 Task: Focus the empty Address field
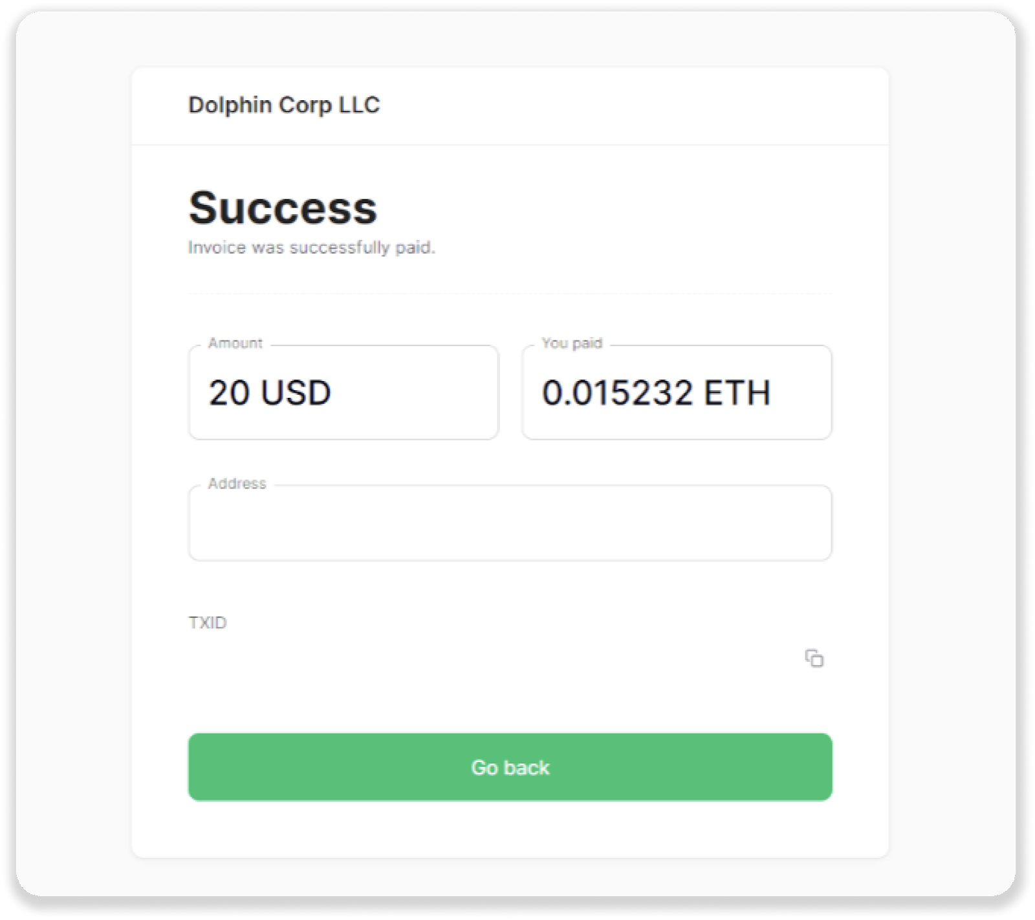tap(510, 523)
